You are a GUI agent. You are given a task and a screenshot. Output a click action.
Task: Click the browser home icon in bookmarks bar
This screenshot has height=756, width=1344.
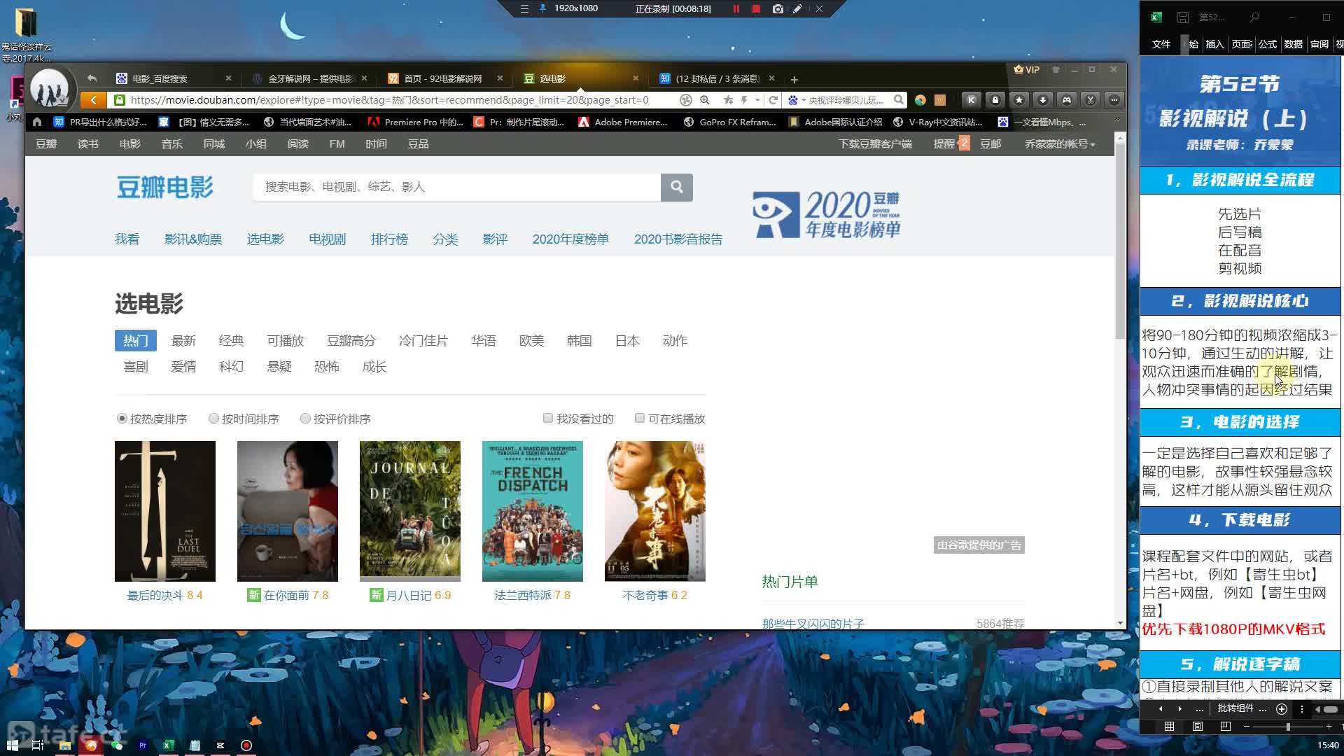37,122
